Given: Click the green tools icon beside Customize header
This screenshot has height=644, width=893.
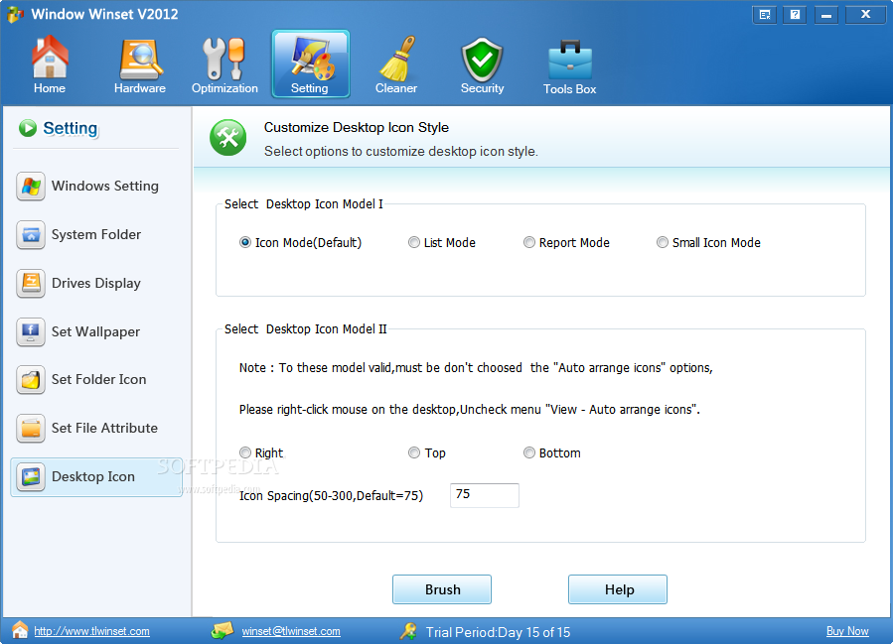Looking at the screenshot, I should click(x=227, y=138).
